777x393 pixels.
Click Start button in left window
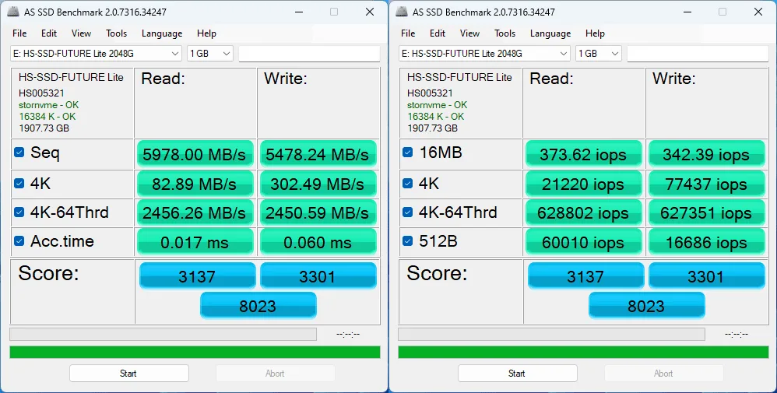(128, 374)
